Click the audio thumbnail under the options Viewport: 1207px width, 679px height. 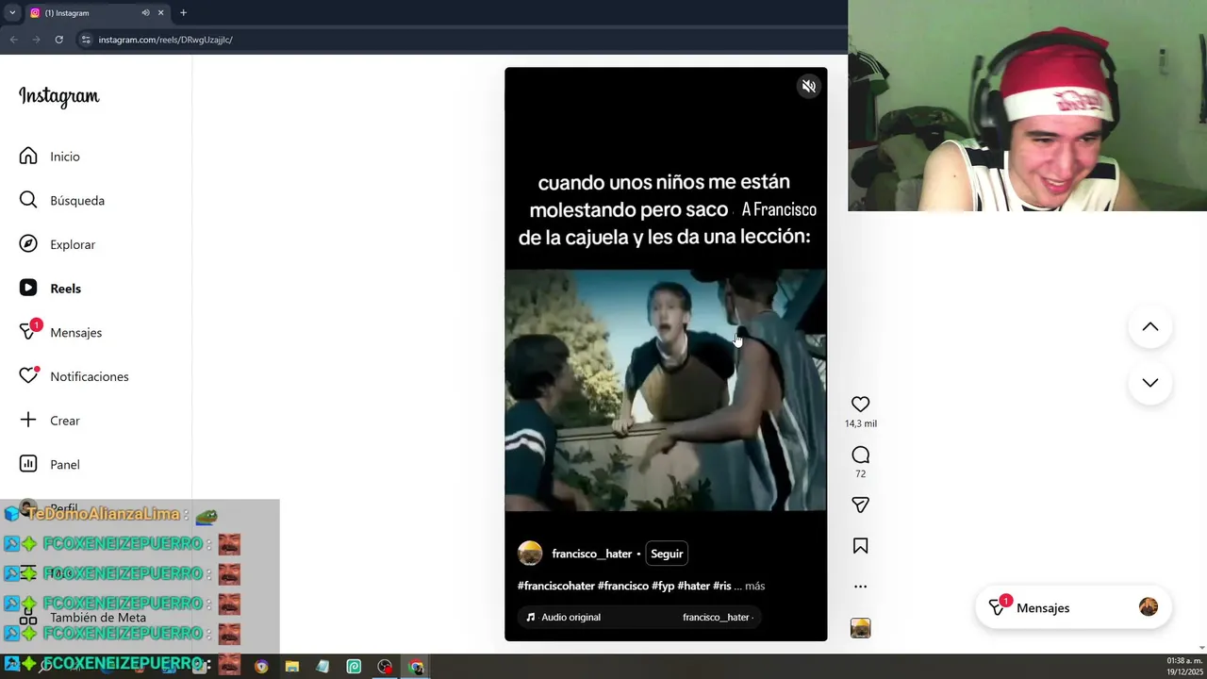860,628
